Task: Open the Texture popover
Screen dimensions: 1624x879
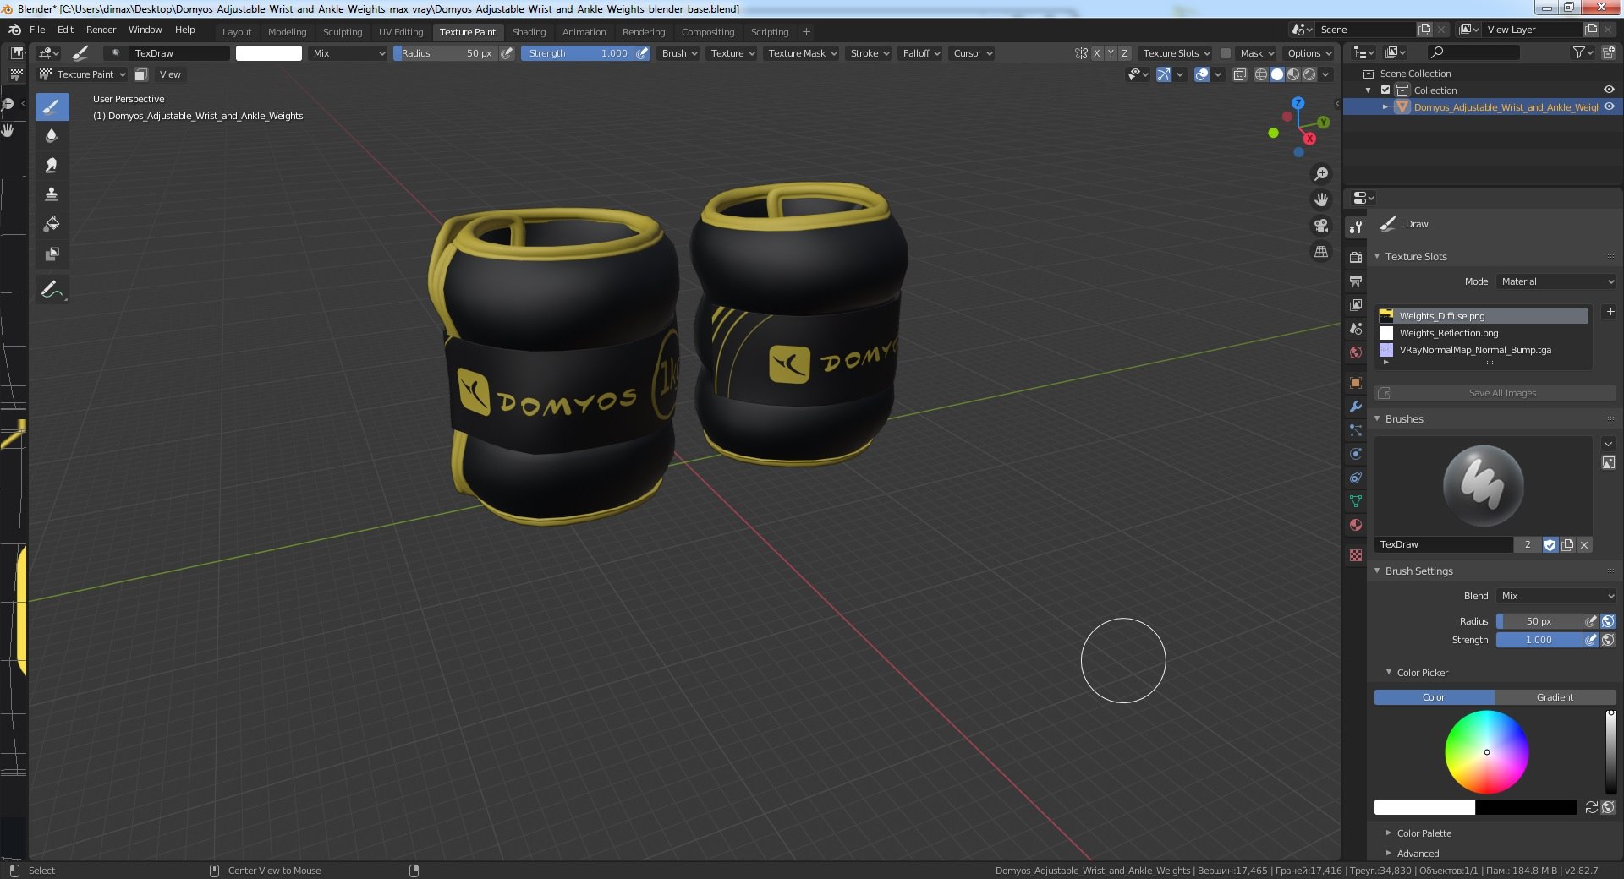Action: [x=732, y=53]
